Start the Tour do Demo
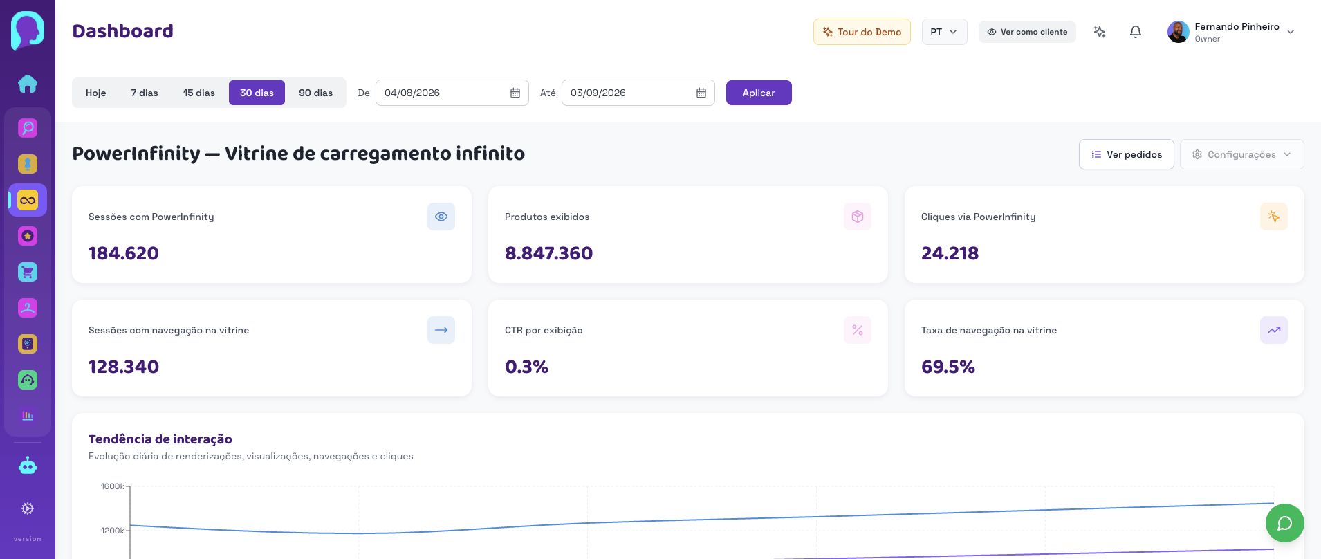The width and height of the screenshot is (1321, 559). click(862, 32)
